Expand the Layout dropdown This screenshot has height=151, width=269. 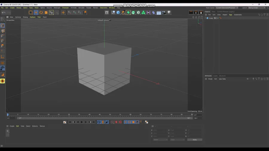257,8
